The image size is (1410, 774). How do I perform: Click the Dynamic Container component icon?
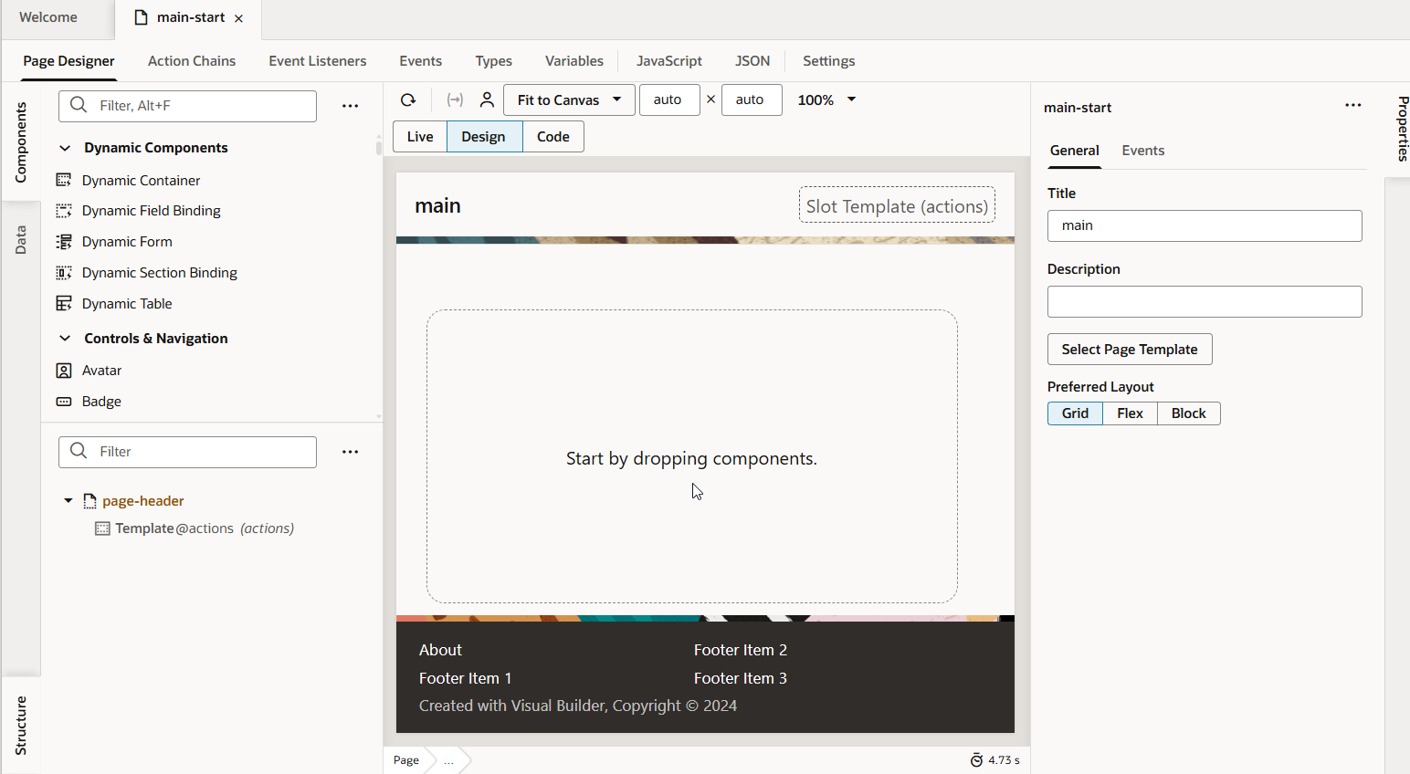[x=64, y=181]
